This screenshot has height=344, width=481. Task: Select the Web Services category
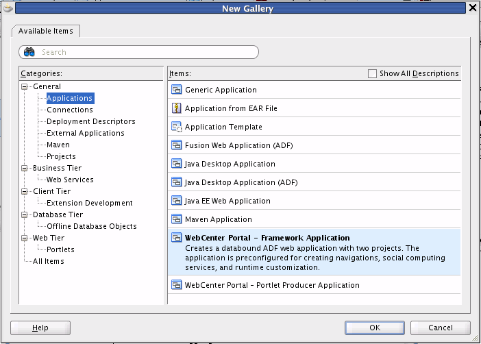(x=70, y=180)
